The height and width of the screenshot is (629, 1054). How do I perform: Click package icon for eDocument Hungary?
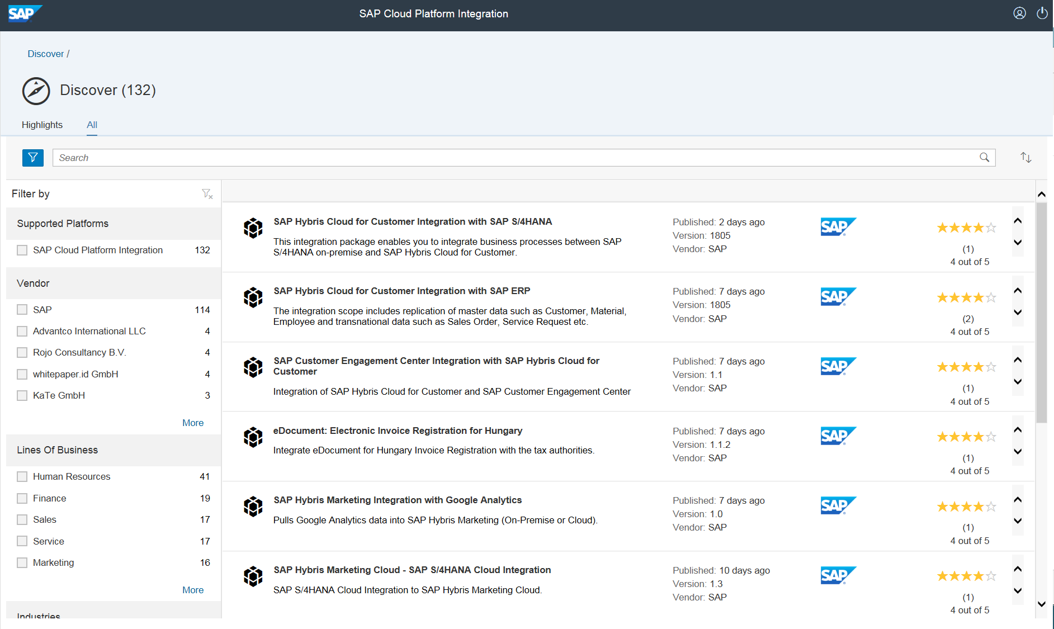click(x=253, y=437)
